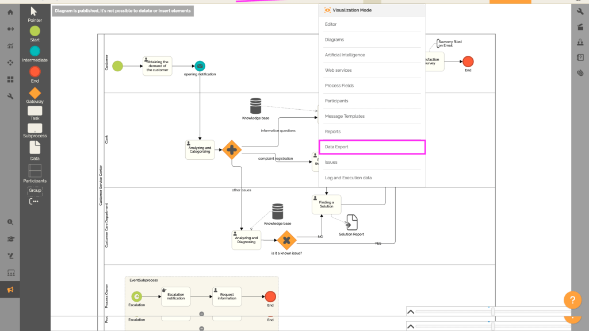Select the Start event element
This screenshot has height=331, width=589.
(x=35, y=32)
